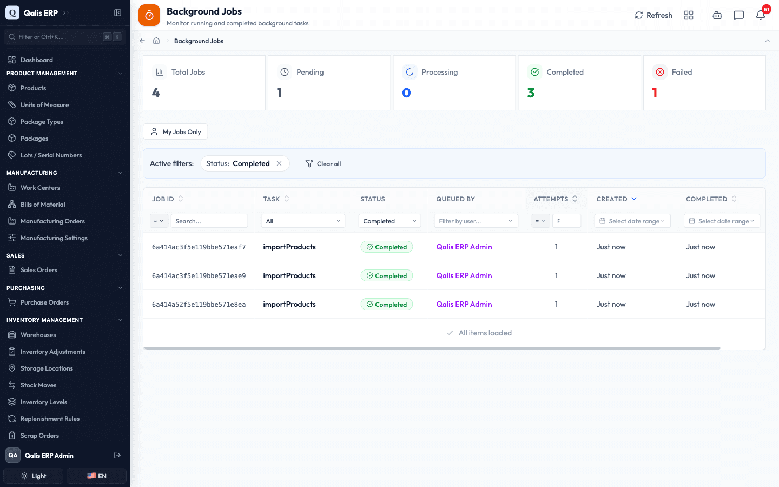Switch language with EN button
The width and height of the screenshot is (779, 487).
(97, 476)
